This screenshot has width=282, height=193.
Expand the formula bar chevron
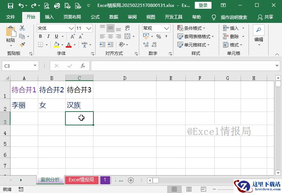(x=277, y=66)
